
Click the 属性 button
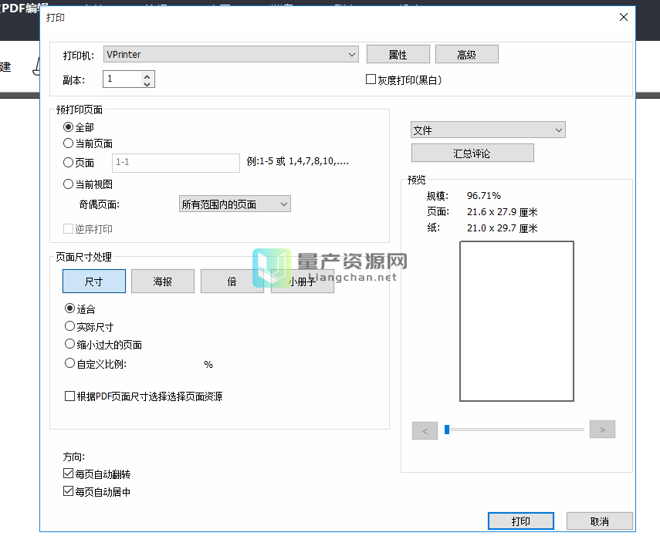tap(398, 54)
